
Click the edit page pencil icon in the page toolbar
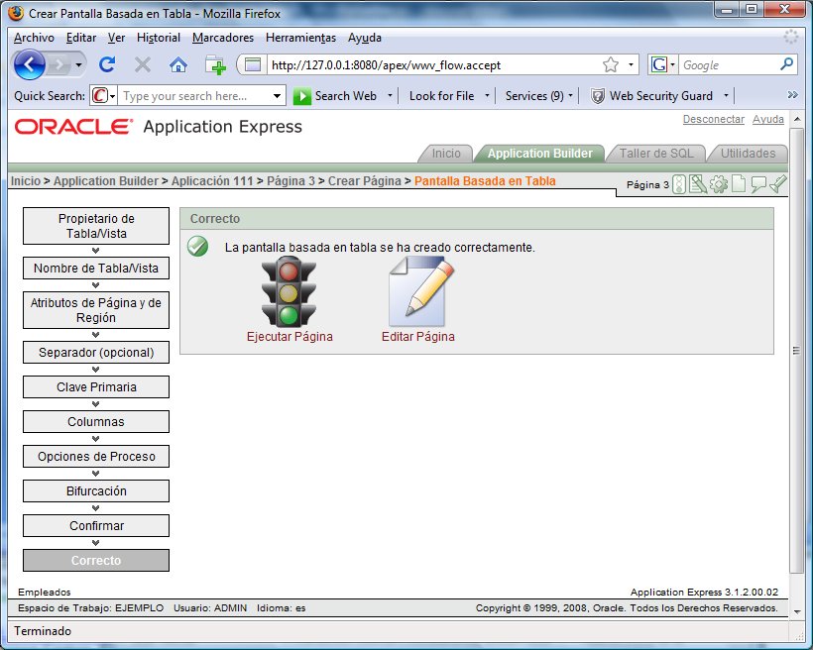click(x=698, y=184)
